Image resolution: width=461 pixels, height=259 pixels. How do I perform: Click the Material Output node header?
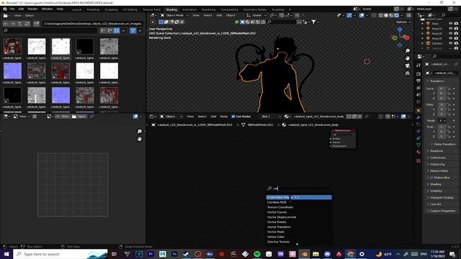coord(343,131)
